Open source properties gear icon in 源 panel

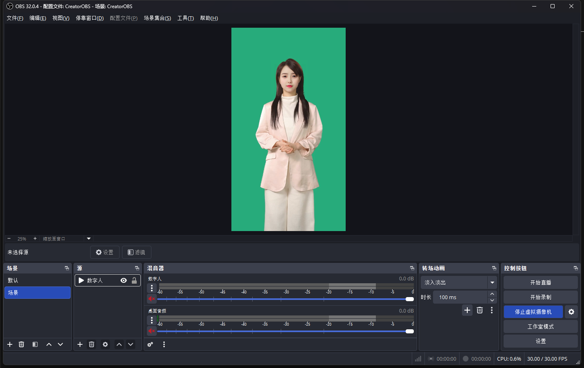pyautogui.click(x=105, y=344)
